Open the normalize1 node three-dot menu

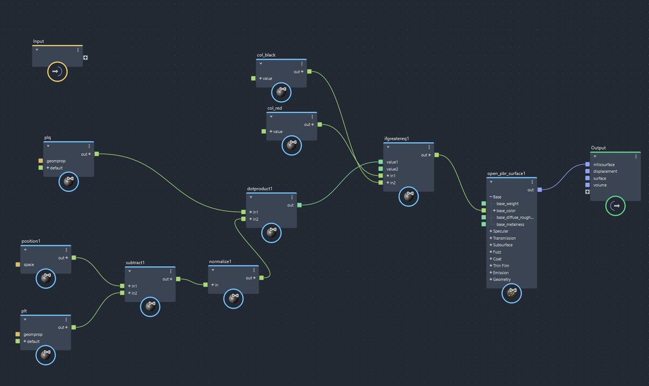254,270
